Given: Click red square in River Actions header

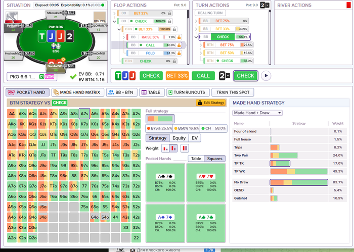Looking at the screenshot, I should 348,5.
